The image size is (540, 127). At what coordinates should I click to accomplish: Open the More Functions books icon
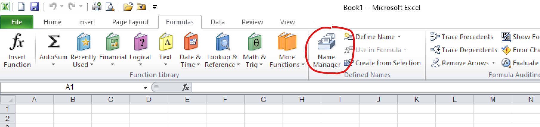tap(287, 42)
